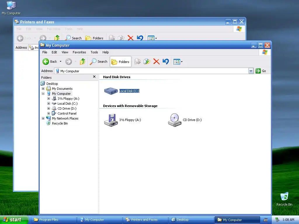Screen dimensions: 299x224
Task: Click the Undo icon in My Computer toolbar
Action: [166, 61]
